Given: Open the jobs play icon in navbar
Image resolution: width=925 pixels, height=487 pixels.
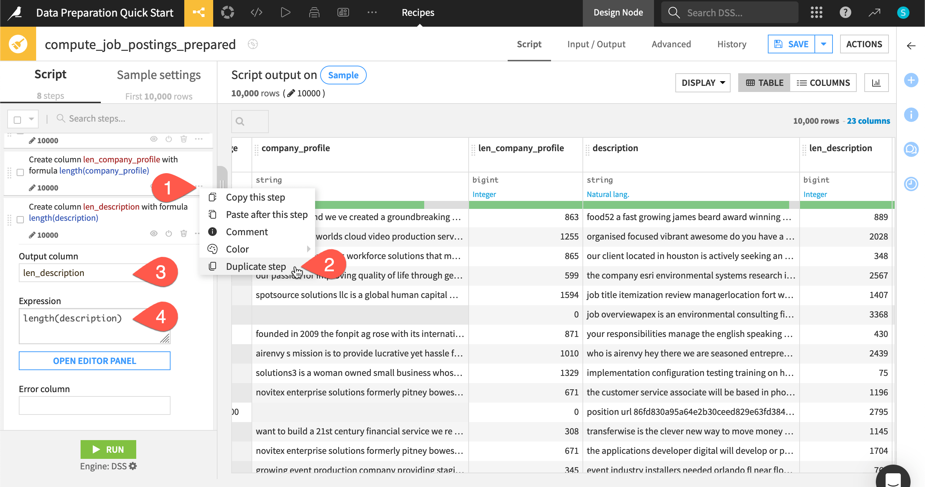Looking at the screenshot, I should coord(285,13).
